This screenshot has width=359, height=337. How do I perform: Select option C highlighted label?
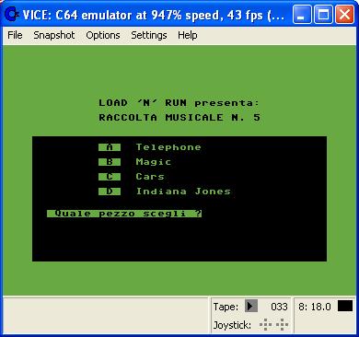110,177
